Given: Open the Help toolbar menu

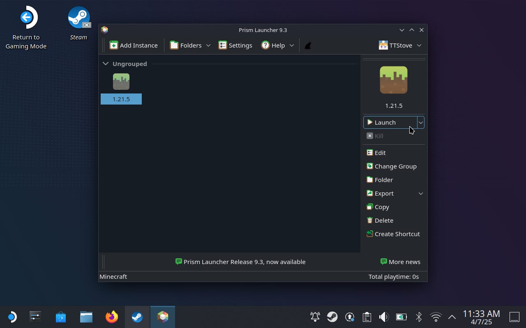Looking at the screenshot, I should [273, 45].
